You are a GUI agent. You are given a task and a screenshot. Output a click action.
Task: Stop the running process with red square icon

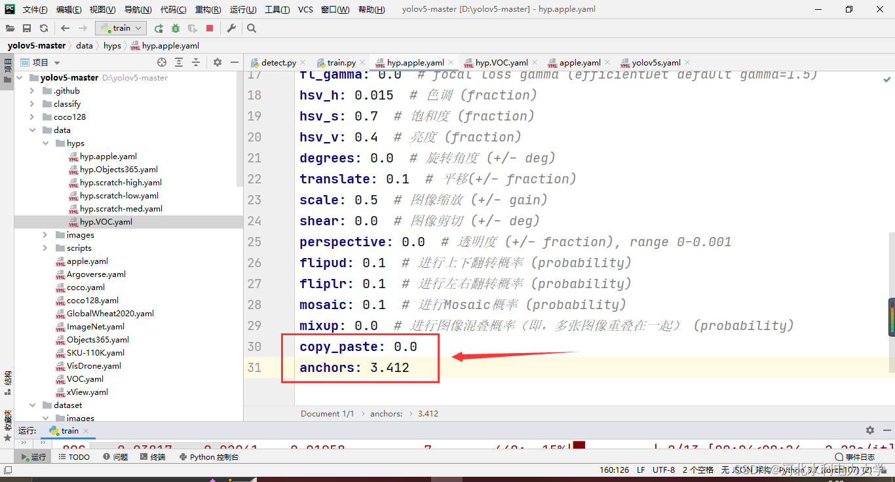(x=210, y=28)
